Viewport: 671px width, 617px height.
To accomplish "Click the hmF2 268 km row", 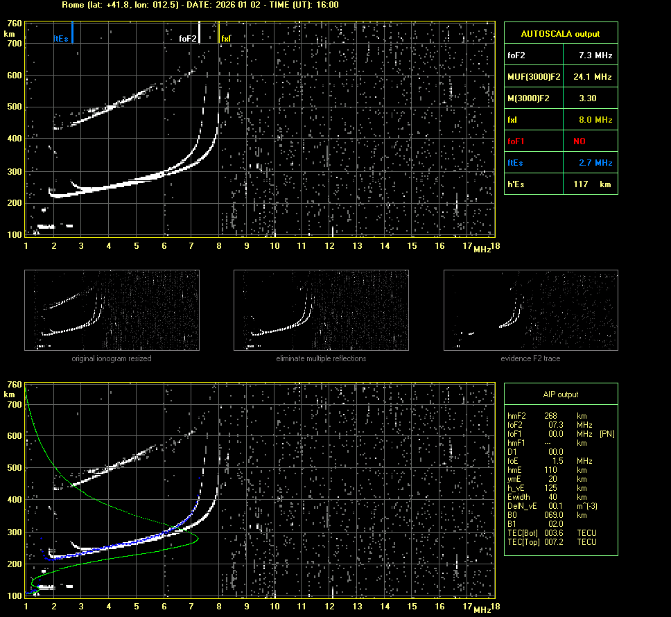I will point(548,416).
